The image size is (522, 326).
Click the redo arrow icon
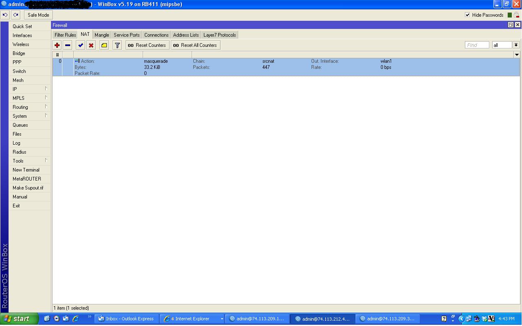[15, 15]
